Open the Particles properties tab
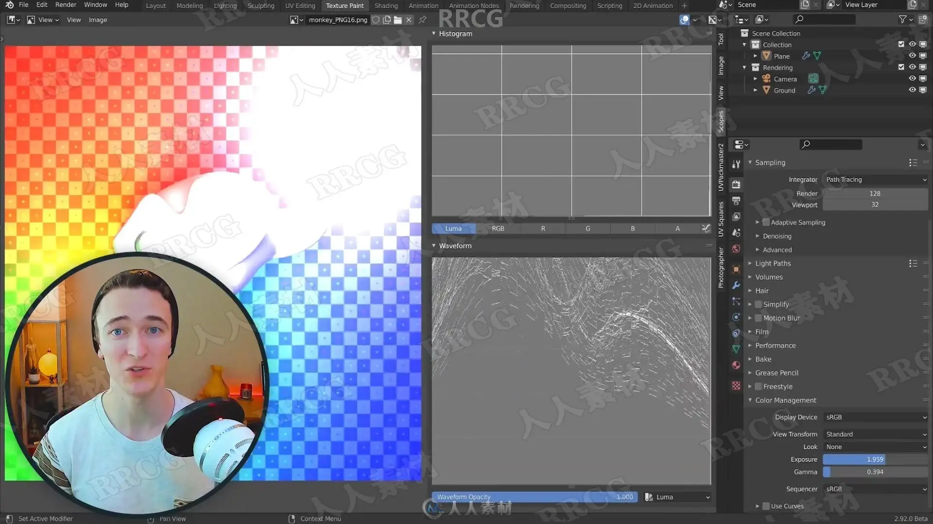Viewport: 933px width, 524px height. click(x=736, y=301)
